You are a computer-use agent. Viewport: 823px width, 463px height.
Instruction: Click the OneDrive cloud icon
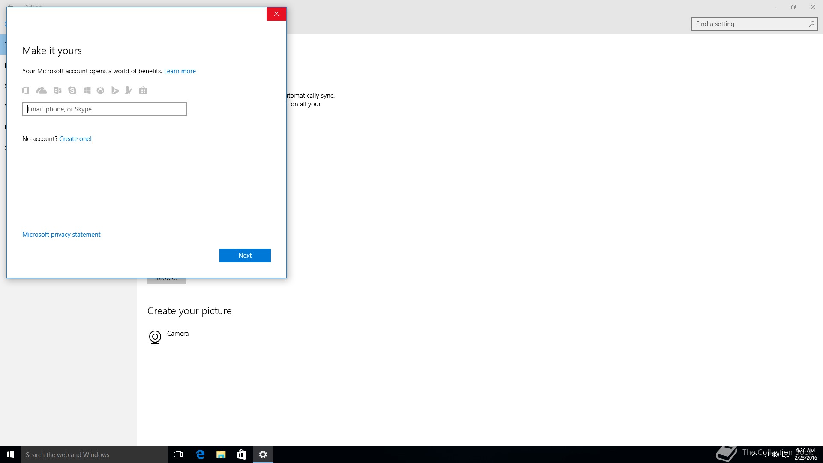(x=42, y=90)
